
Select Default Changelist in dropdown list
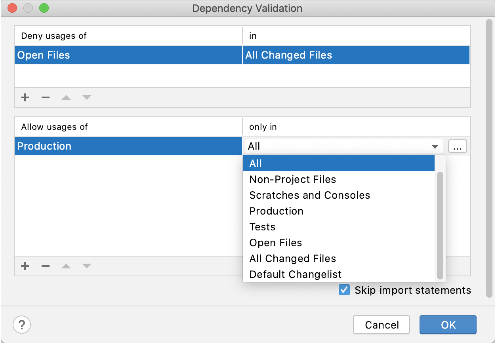coord(295,274)
